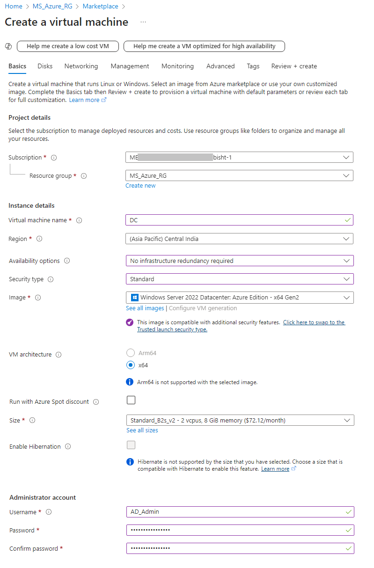Toggle the Enable Hibernation checkbox
The height and width of the screenshot is (568, 374).
coord(131,445)
